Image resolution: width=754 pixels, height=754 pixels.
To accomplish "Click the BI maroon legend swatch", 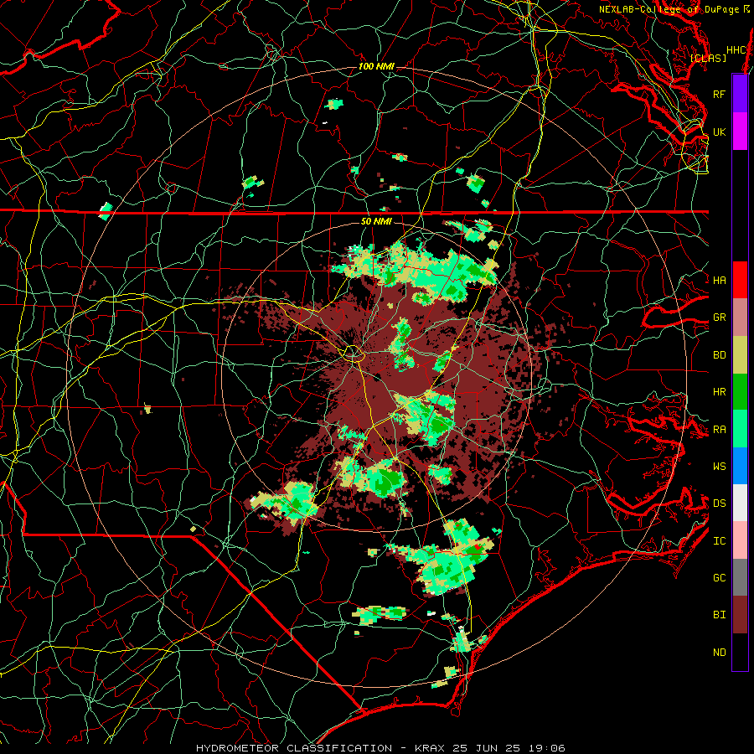I will (x=740, y=615).
